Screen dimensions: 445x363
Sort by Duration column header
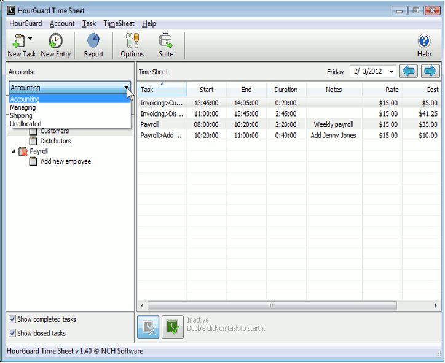pos(286,90)
